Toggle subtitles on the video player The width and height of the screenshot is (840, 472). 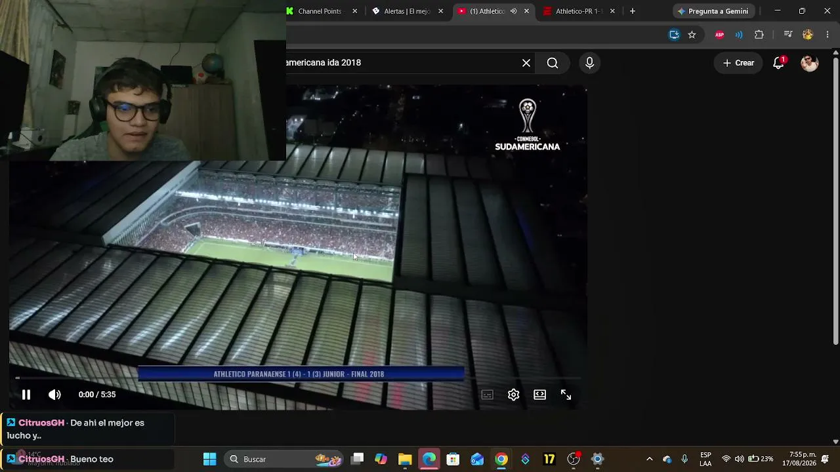(x=487, y=395)
